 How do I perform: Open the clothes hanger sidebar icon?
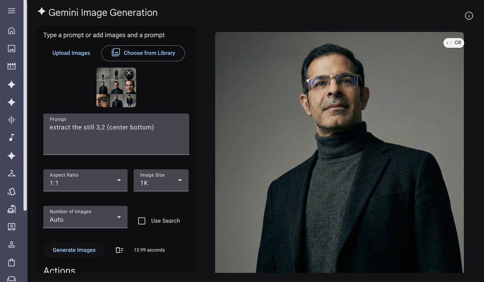(11, 173)
